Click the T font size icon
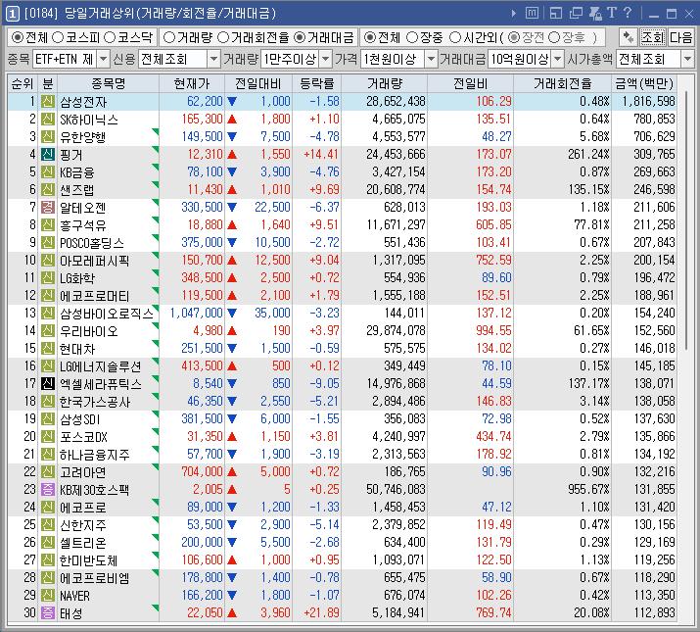Viewport: 700px width, 632px height. [x=612, y=13]
